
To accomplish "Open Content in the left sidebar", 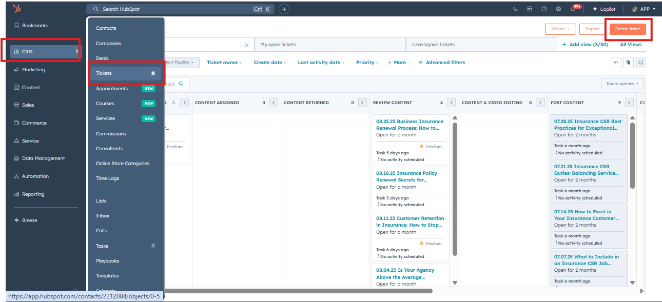I will coord(27,88).
